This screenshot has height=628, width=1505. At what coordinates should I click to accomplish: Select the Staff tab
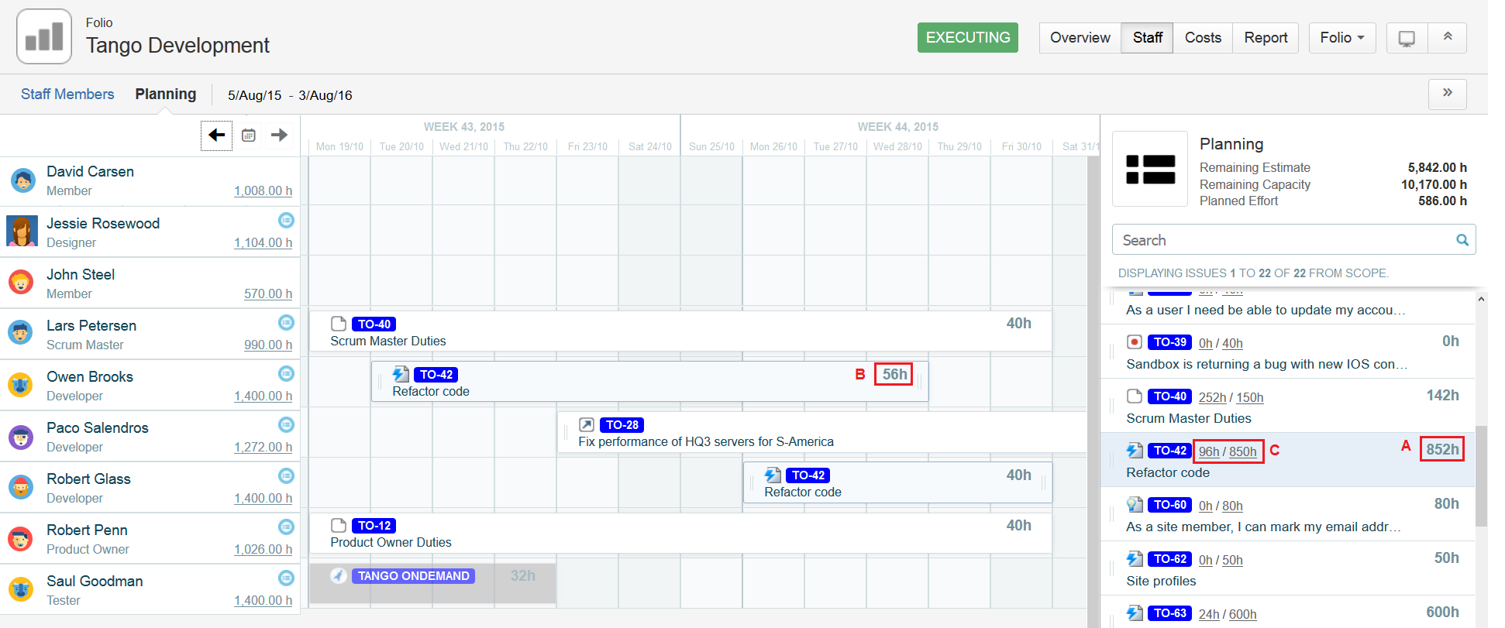[x=1148, y=38]
